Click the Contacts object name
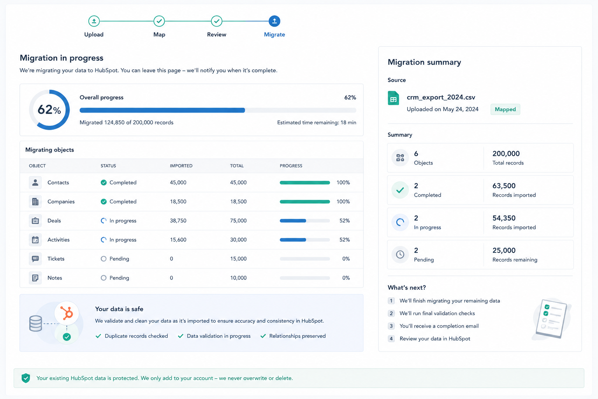Image resolution: width=598 pixels, height=399 pixels. 58,182
